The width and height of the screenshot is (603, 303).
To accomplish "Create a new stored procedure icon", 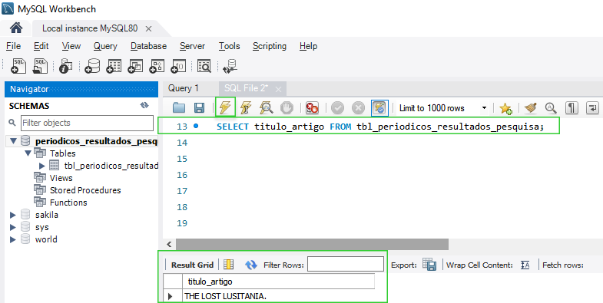I will click(157, 66).
